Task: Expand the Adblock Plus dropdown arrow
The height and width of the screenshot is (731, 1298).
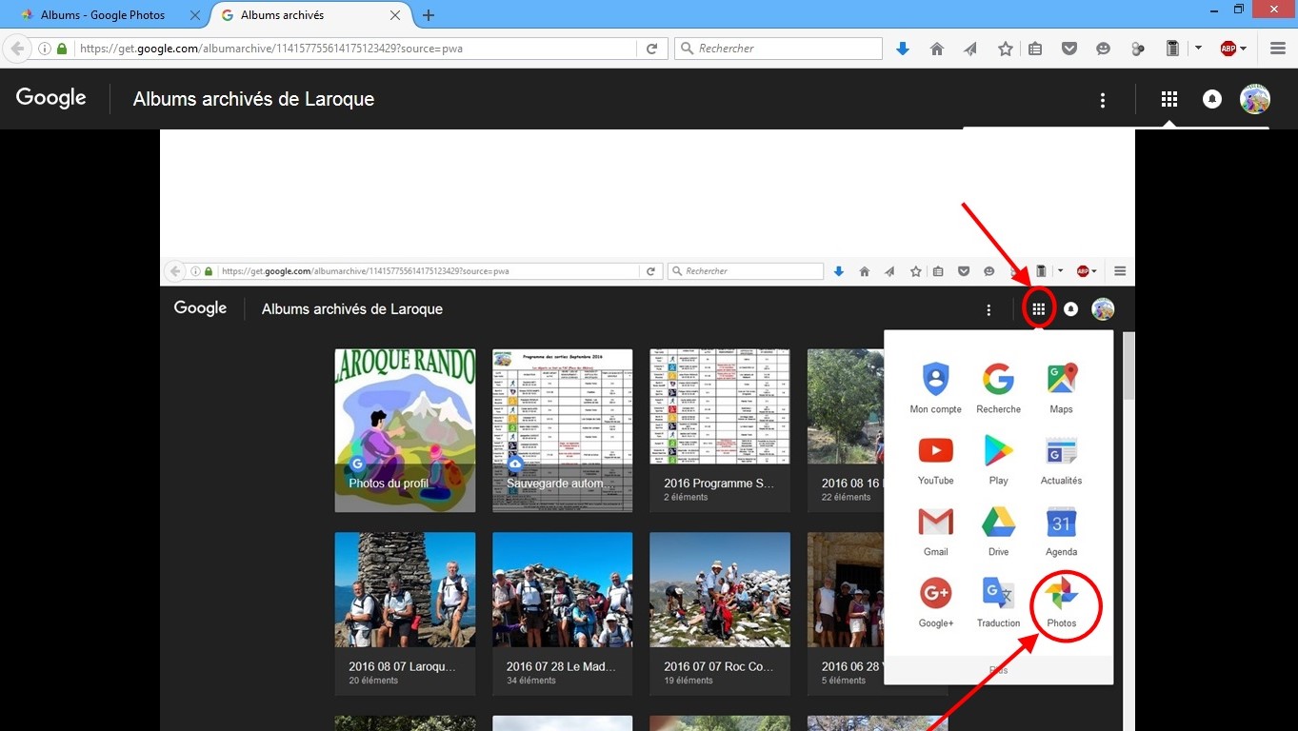Action: point(1243,49)
